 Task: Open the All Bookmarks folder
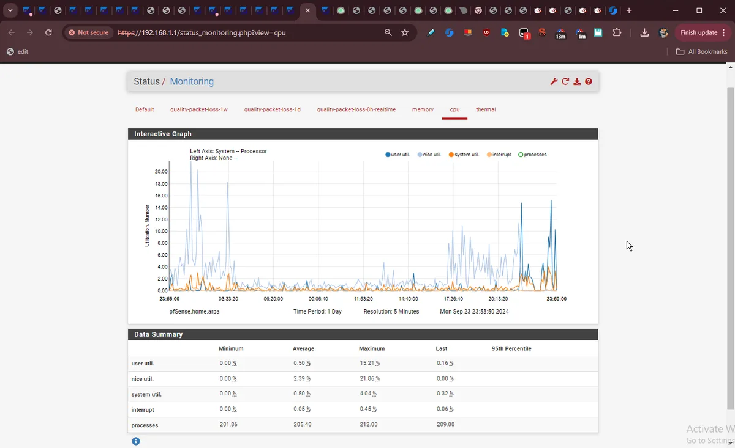(702, 51)
